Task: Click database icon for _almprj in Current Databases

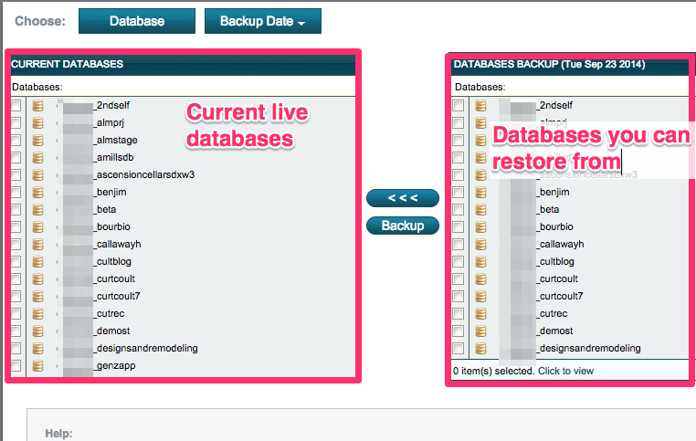Action: click(38, 123)
